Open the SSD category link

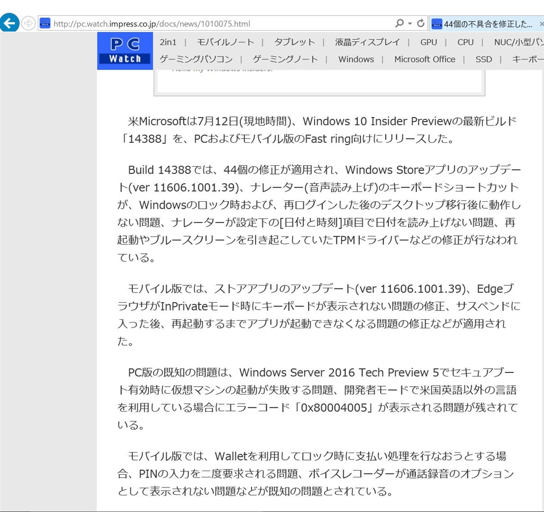[x=483, y=59]
